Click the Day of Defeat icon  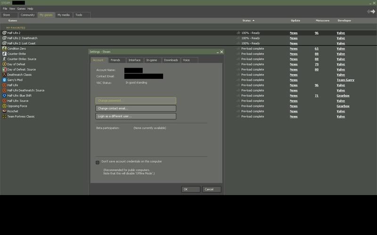pos(4,64)
